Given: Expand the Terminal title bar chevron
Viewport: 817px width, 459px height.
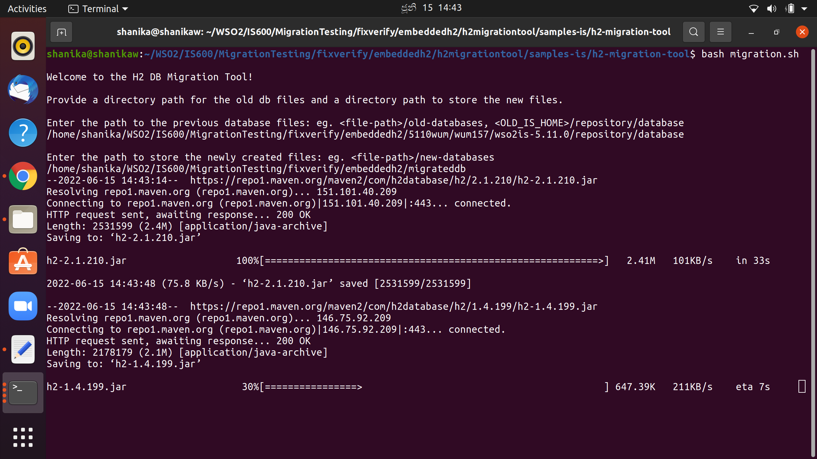Looking at the screenshot, I should coord(125,9).
